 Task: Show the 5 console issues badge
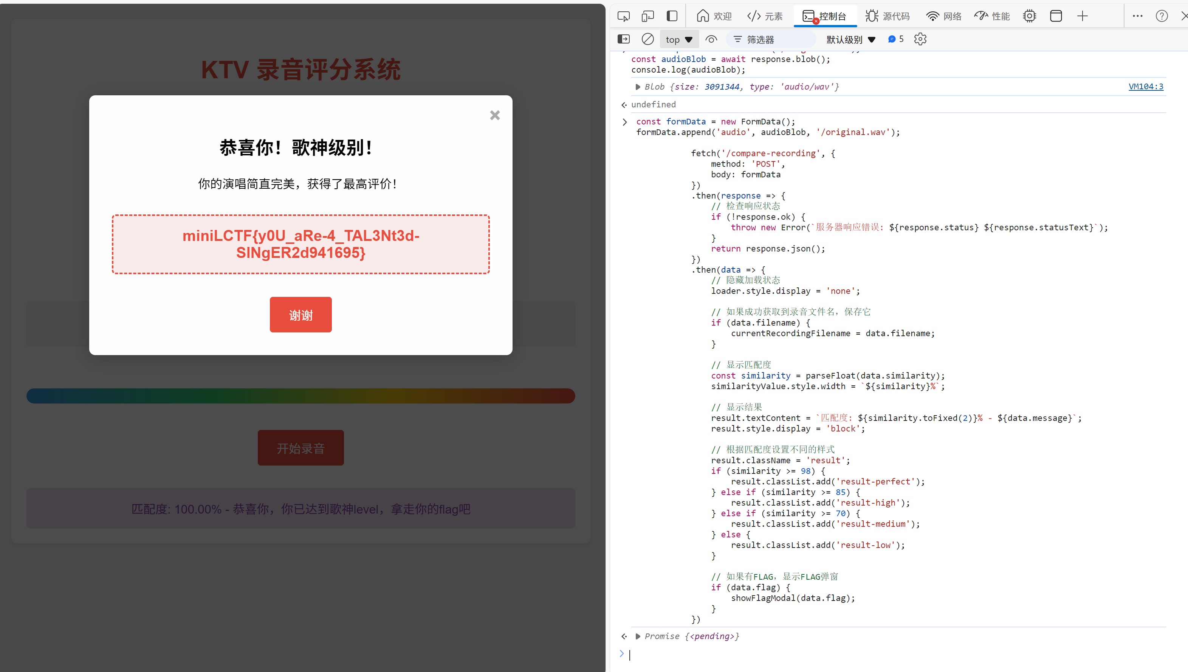point(895,39)
